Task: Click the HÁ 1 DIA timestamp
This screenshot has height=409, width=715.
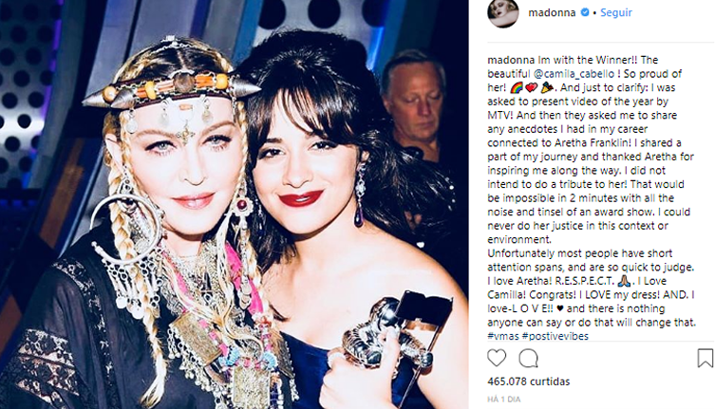Action: click(x=504, y=400)
